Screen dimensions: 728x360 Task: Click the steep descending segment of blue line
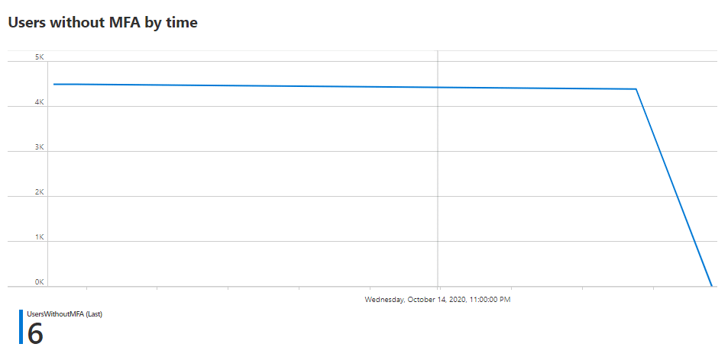click(674, 188)
